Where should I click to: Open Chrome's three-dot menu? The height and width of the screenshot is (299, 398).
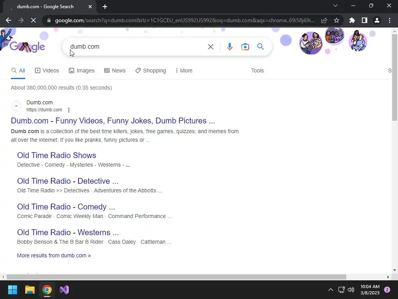(x=389, y=20)
